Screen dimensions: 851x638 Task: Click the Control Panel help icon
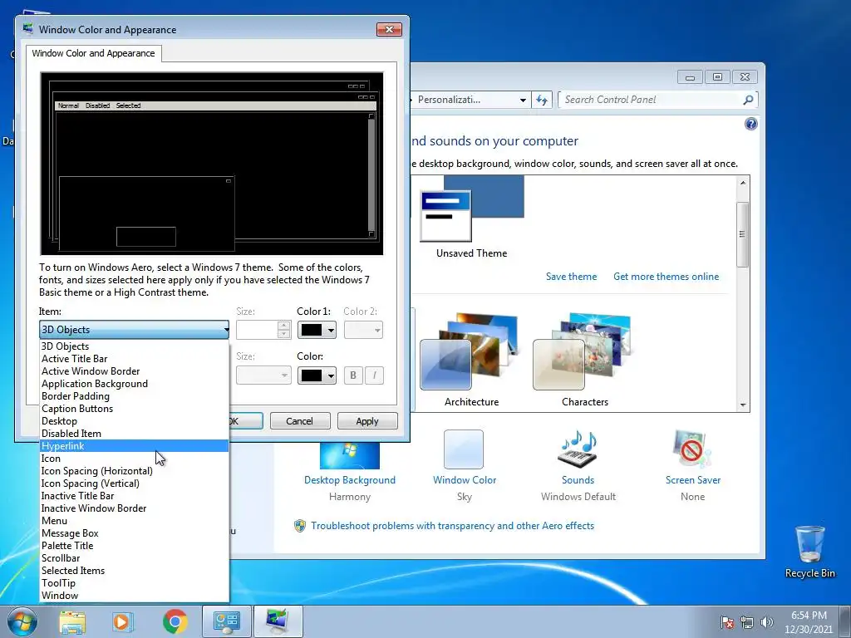click(750, 125)
